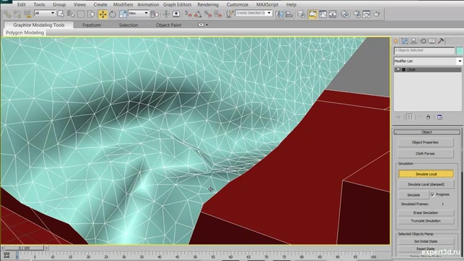Switch to Object Paint ribbon tab
The width and height of the screenshot is (464, 261).
169,25
